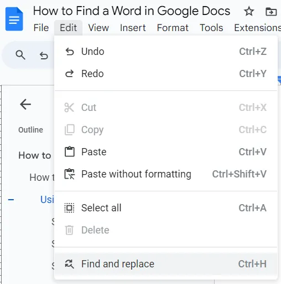The image size is (281, 284).
Task: Close the outline with the back arrow
Action: click(x=25, y=104)
